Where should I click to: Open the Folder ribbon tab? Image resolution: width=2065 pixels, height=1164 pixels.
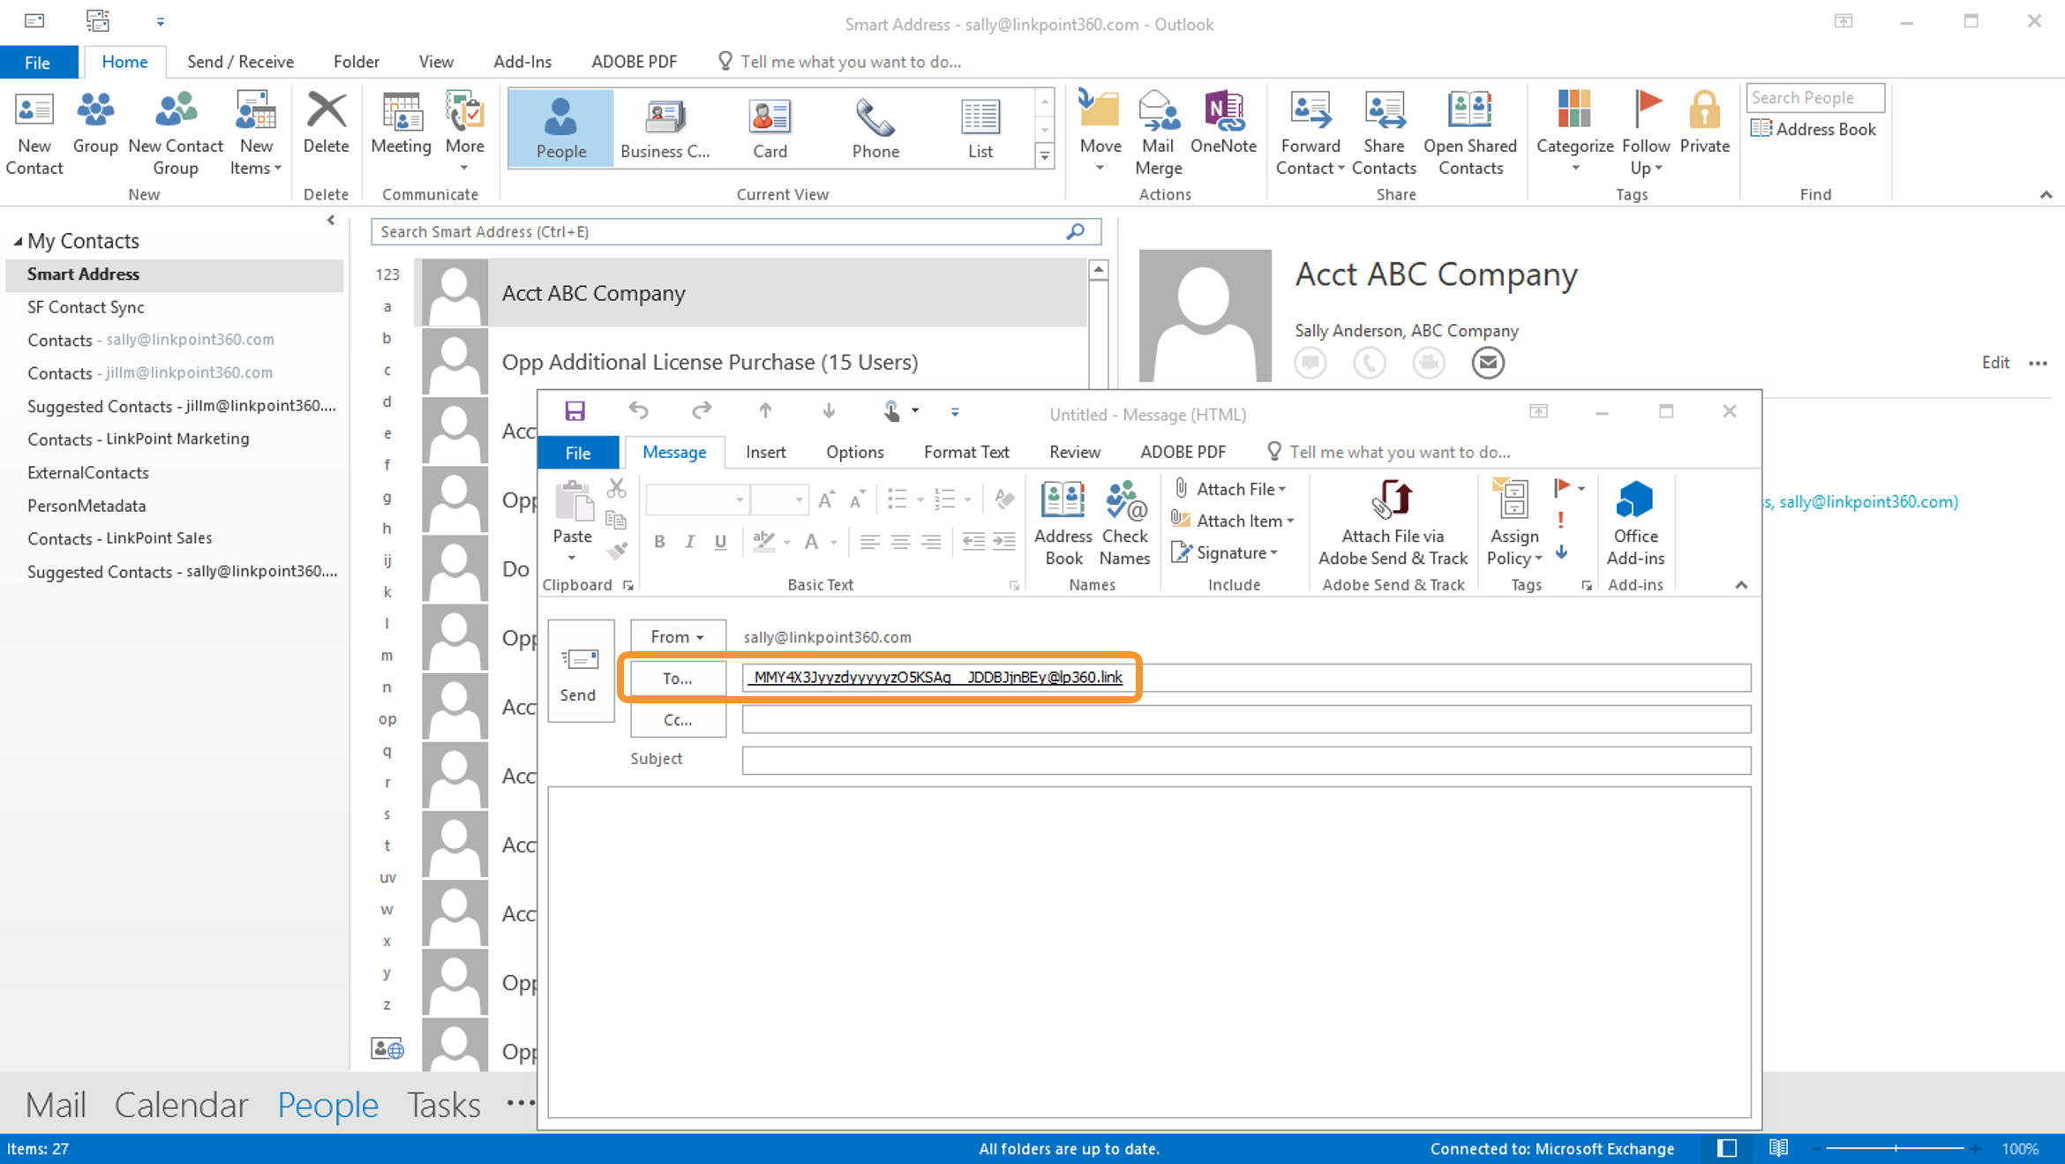click(357, 62)
